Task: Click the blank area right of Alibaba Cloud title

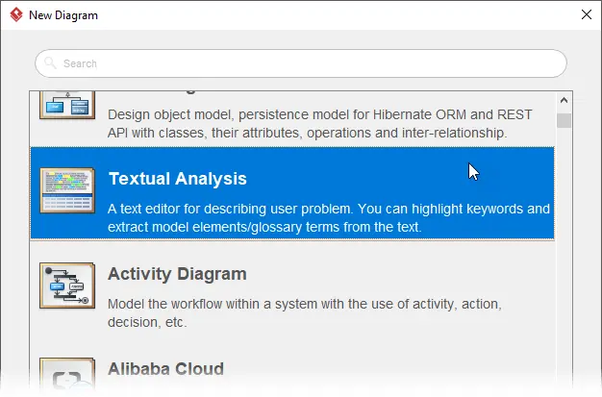Action: pyautogui.click(x=388, y=368)
